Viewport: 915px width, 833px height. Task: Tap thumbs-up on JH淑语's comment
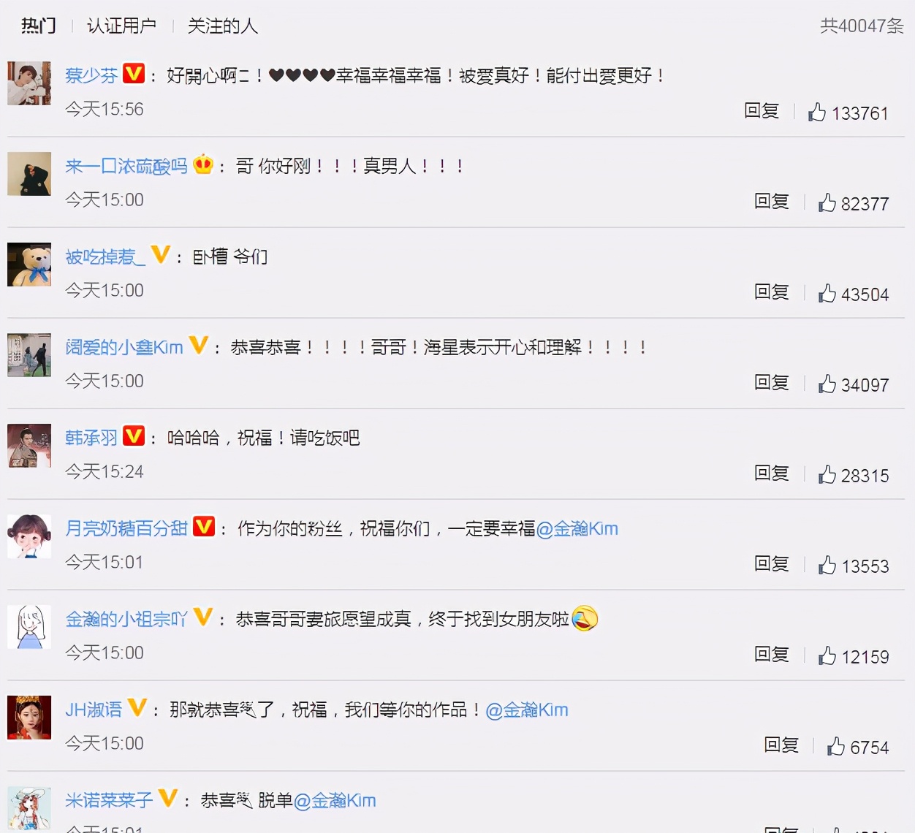[836, 746]
